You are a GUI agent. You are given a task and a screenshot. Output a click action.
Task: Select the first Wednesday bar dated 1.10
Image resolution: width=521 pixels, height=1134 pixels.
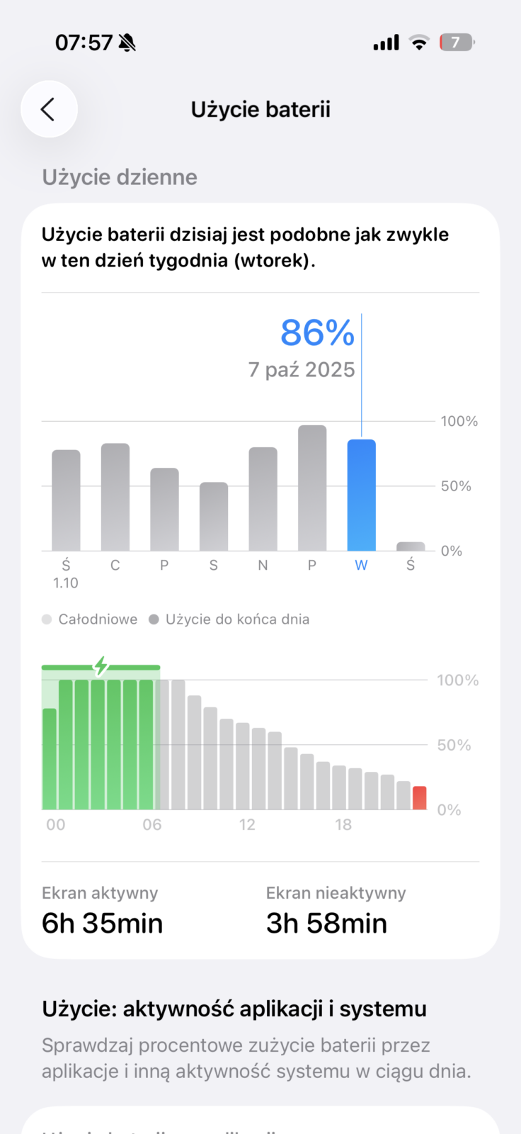(x=66, y=500)
